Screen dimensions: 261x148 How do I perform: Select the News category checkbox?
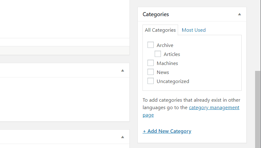coord(151,72)
